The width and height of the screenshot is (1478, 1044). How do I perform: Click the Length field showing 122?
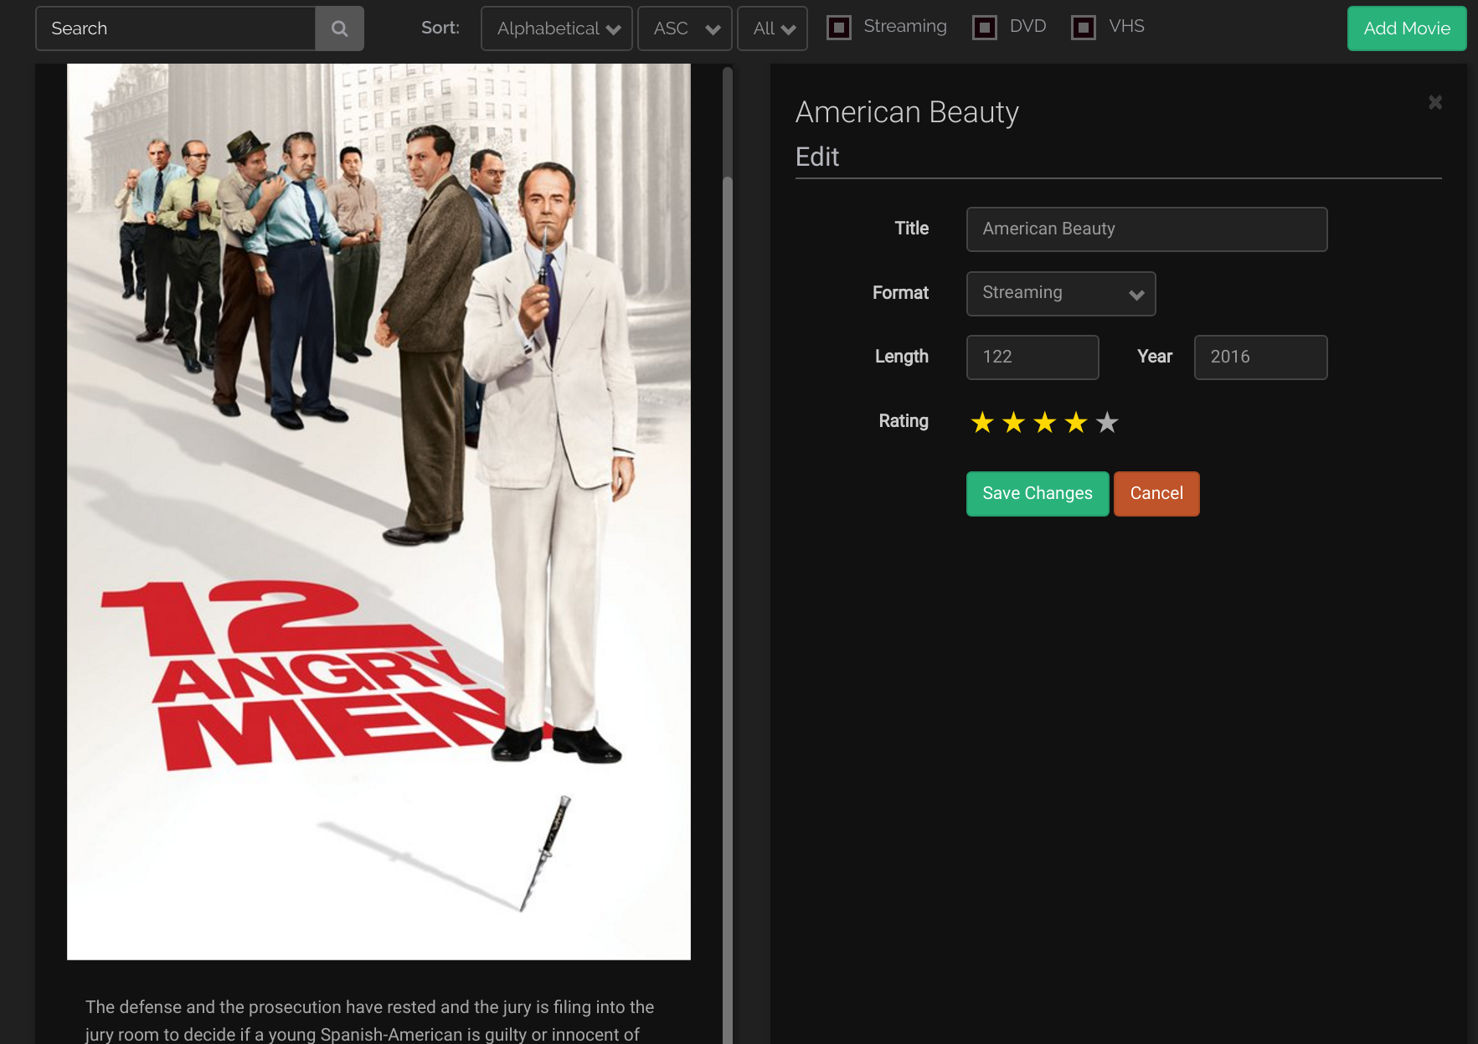click(1033, 357)
